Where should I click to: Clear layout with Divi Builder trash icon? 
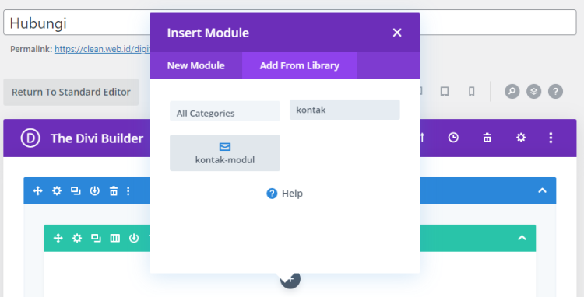(x=487, y=138)
